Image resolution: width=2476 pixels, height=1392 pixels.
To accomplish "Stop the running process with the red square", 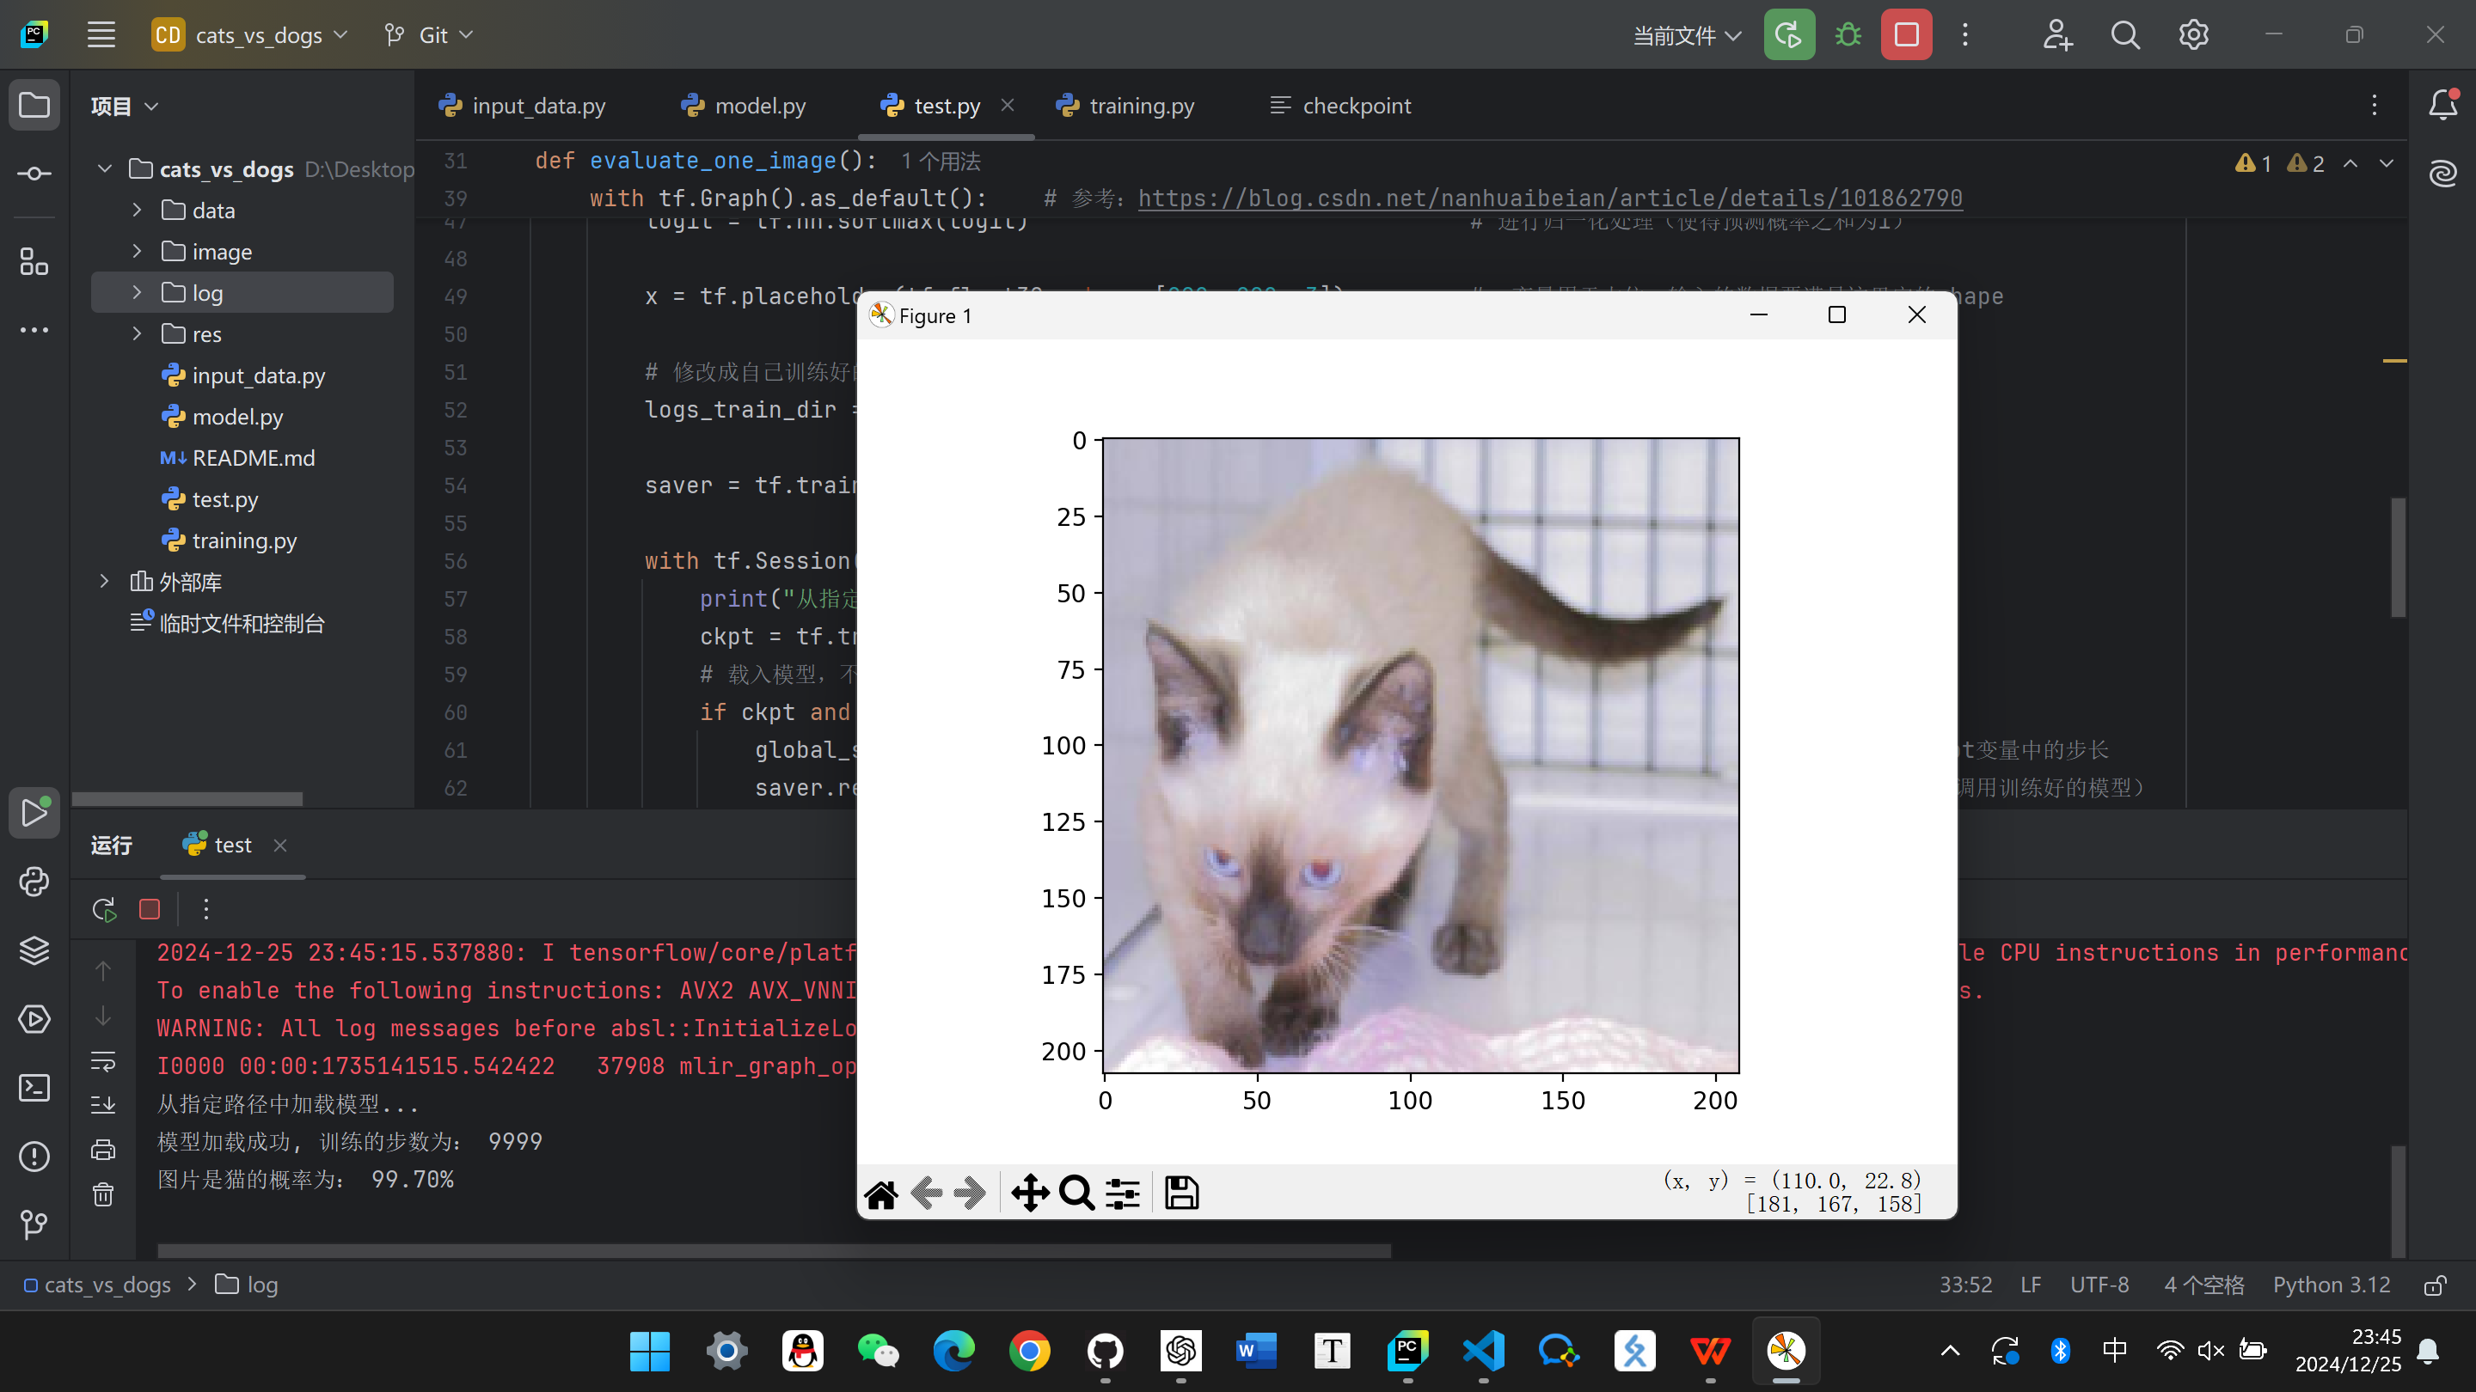I will coord(149,909).
